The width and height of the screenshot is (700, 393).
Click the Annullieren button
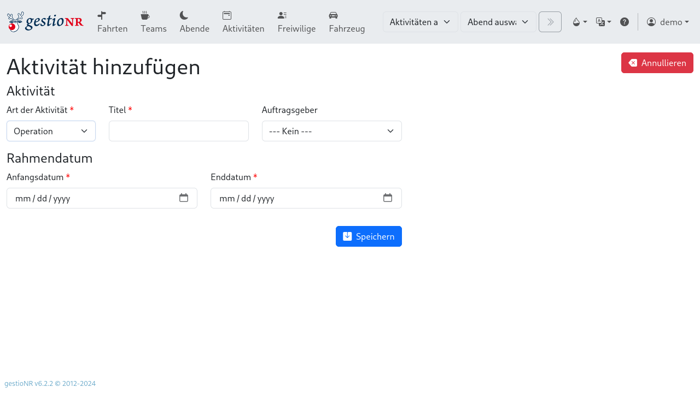coord(657,63)
